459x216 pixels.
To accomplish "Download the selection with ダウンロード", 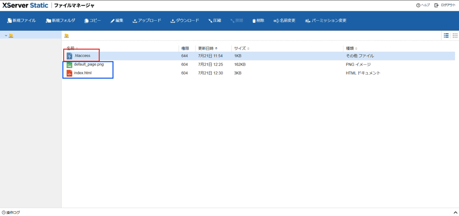I will [184, 21].
